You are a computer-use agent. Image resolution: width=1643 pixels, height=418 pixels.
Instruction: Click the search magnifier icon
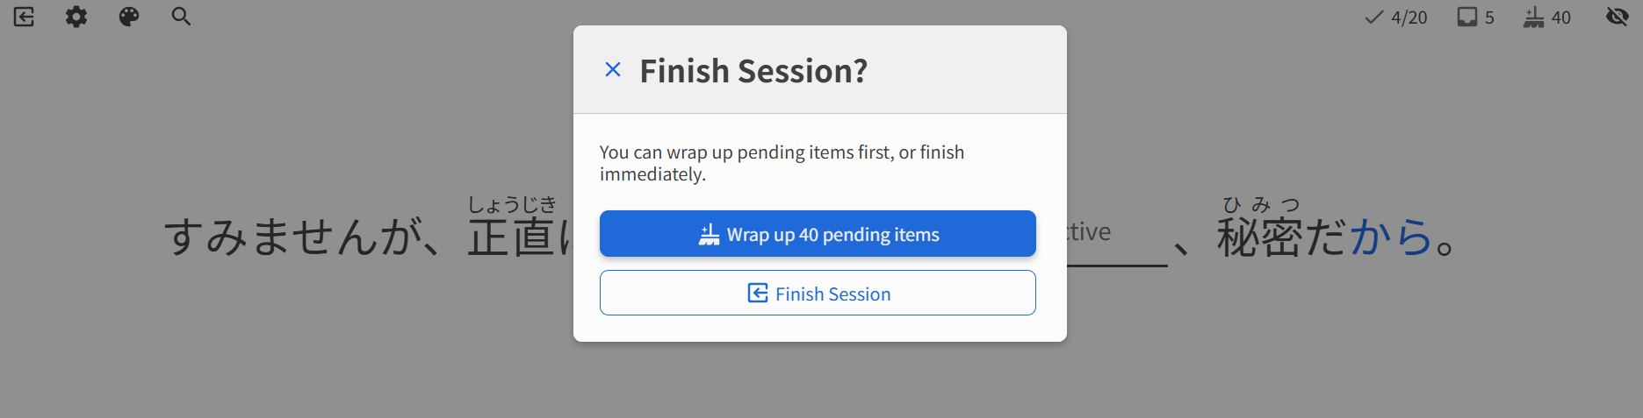(x=181, y=17)
